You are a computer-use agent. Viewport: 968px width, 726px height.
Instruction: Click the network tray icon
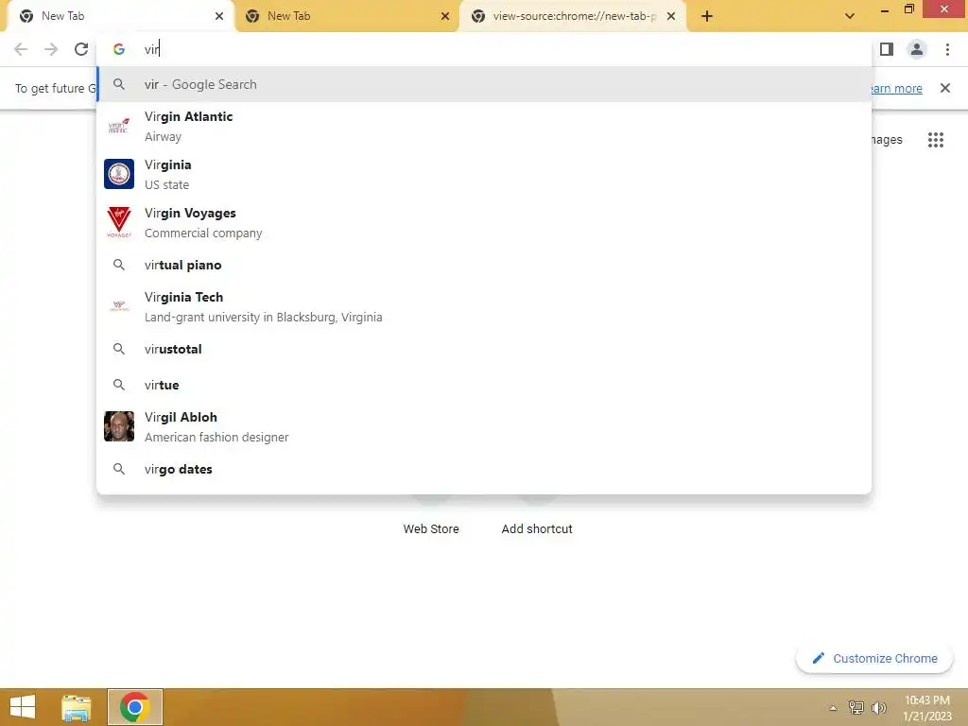click(x=856, y=707)
